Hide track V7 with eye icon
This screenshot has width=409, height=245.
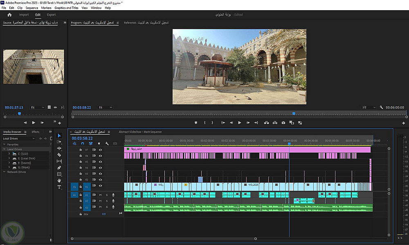pyautogui.click(x=100, y=150)
